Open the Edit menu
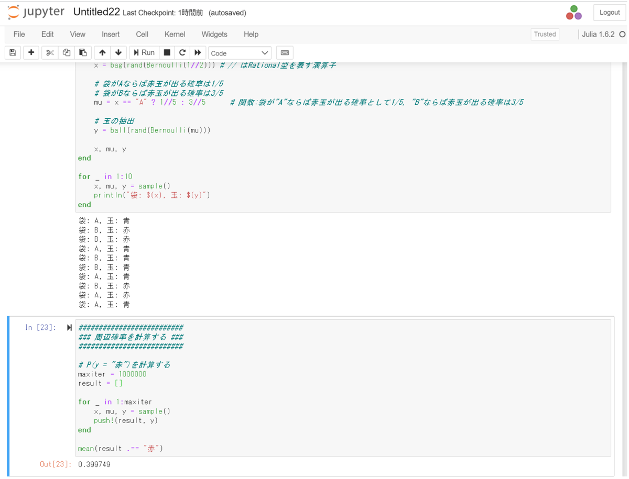The height and width of the screenshot is (479, 629). 47,35
